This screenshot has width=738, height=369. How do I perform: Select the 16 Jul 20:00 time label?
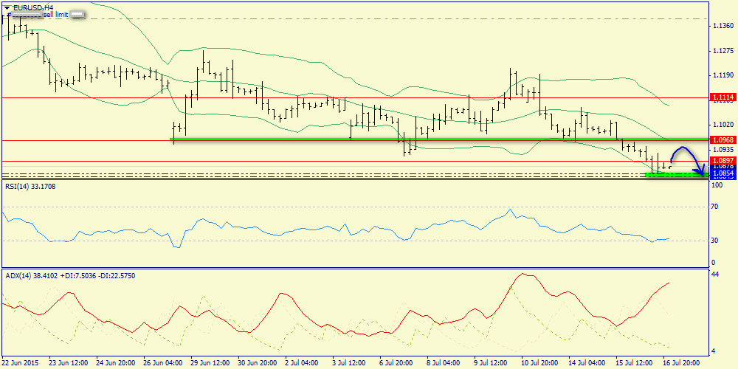(681, 363)
